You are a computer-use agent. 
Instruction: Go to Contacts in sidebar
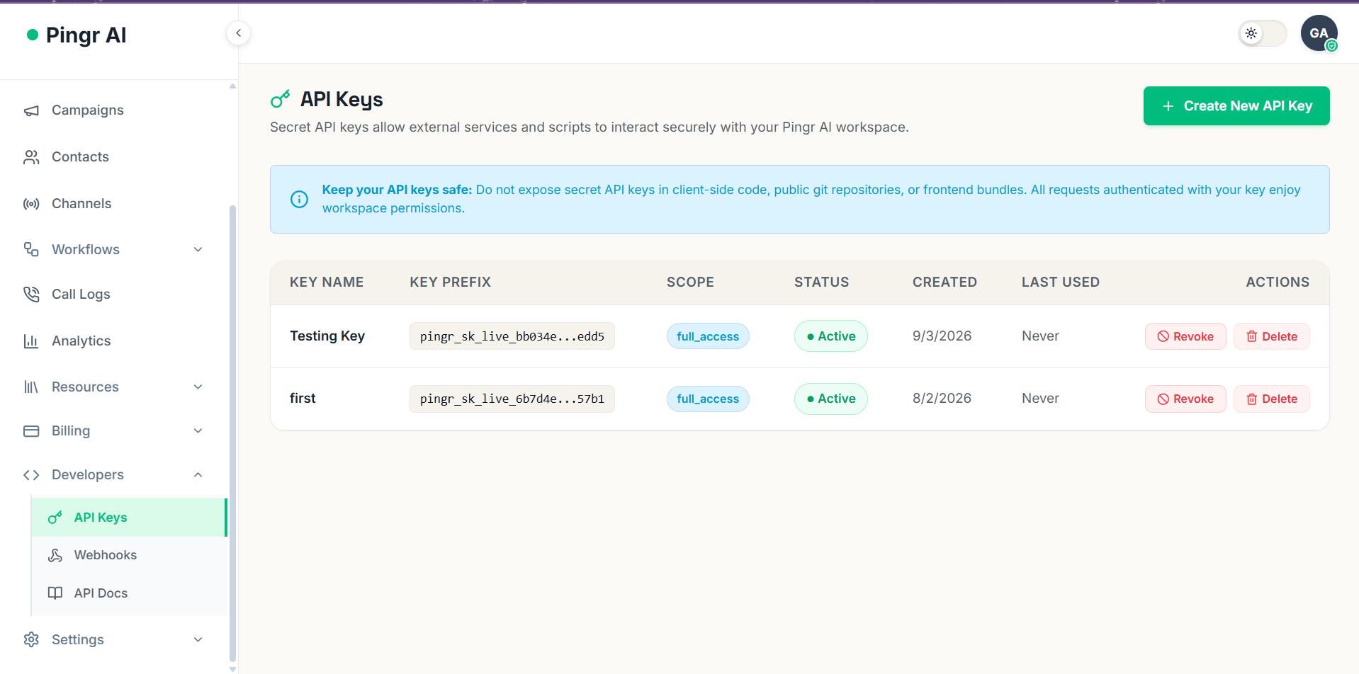point(80,157)
